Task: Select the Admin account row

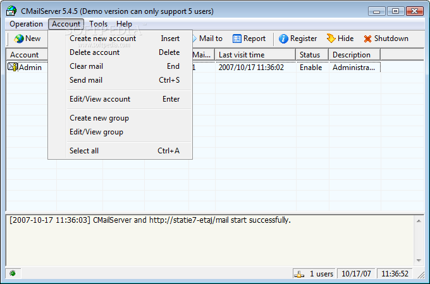Action: [30, 68]
